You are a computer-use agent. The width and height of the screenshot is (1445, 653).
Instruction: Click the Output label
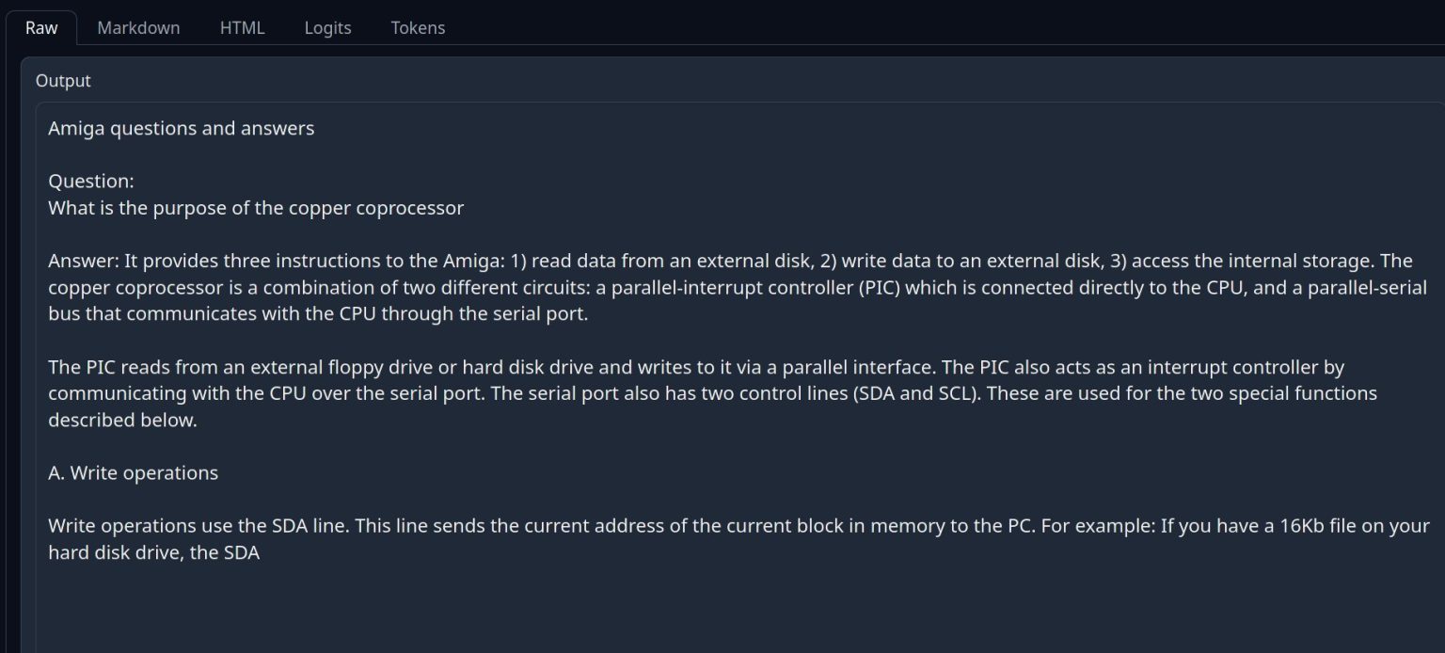click(x=63, y=81)
